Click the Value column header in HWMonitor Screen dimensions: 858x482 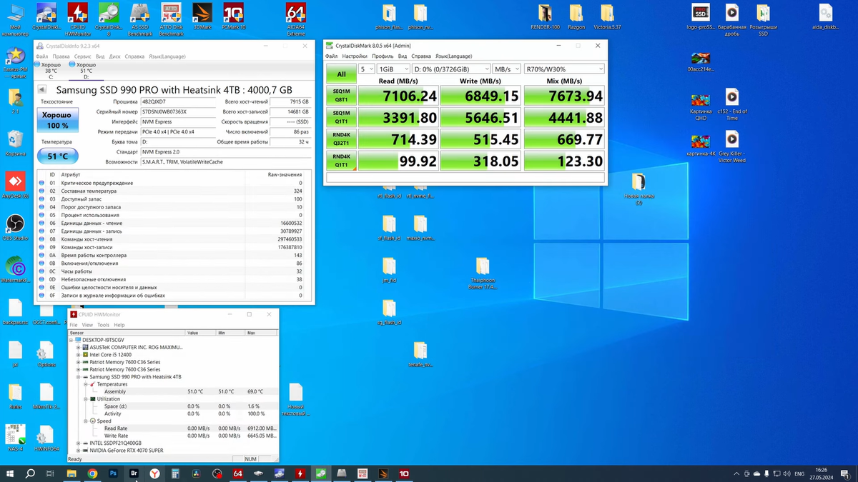point(200,333)
